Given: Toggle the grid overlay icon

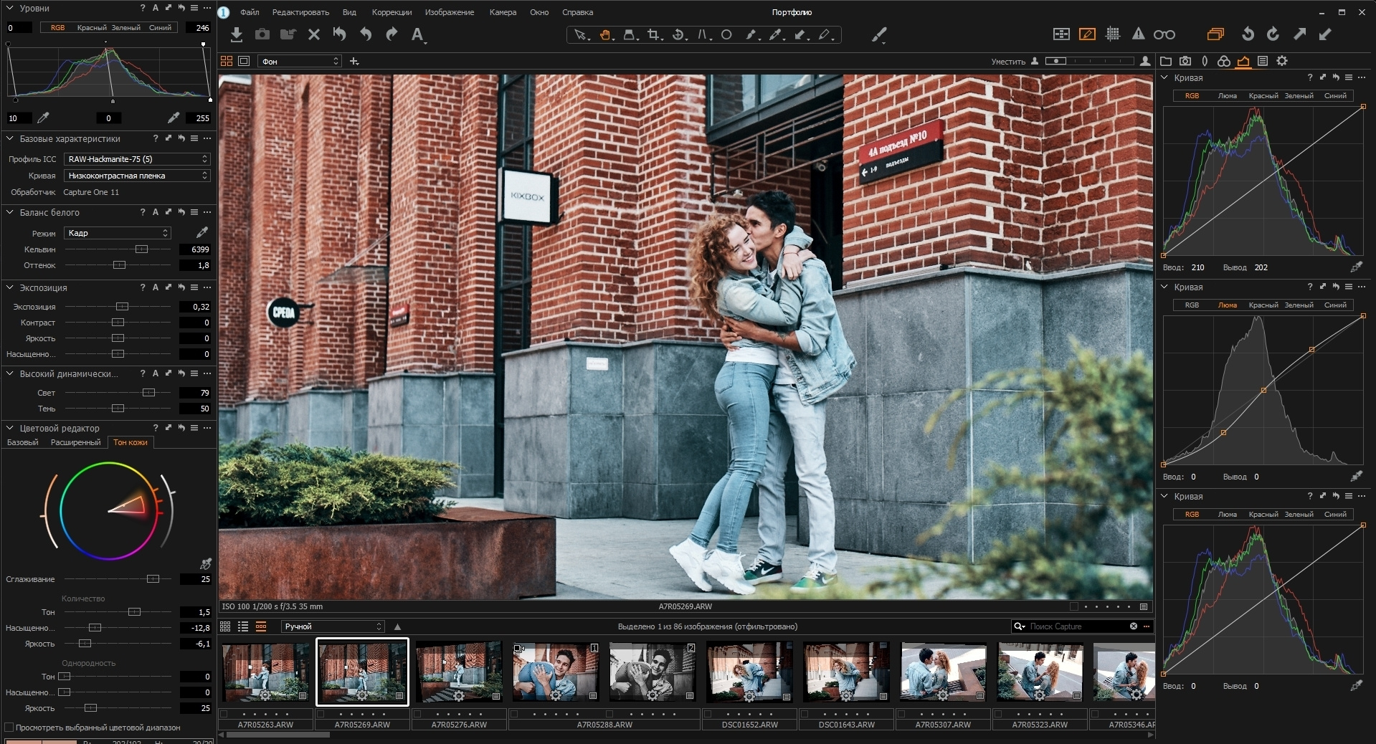Looking at the screenshot, I should click(x=1113, y=34).
